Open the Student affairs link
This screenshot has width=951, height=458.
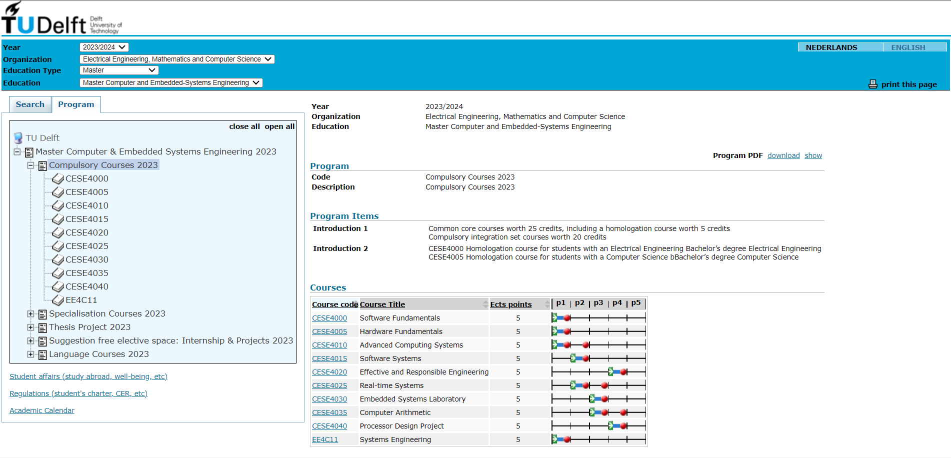(88, 376)
